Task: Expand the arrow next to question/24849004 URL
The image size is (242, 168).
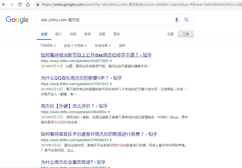Action: click(109, 112)
